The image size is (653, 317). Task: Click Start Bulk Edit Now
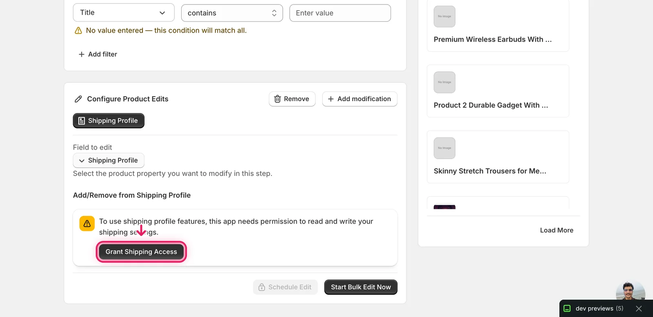coord(361,287)
